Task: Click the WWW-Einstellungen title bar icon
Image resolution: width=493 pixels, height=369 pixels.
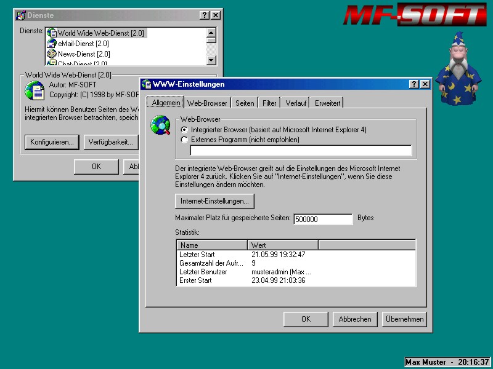Action: click(x=147, y=84)
